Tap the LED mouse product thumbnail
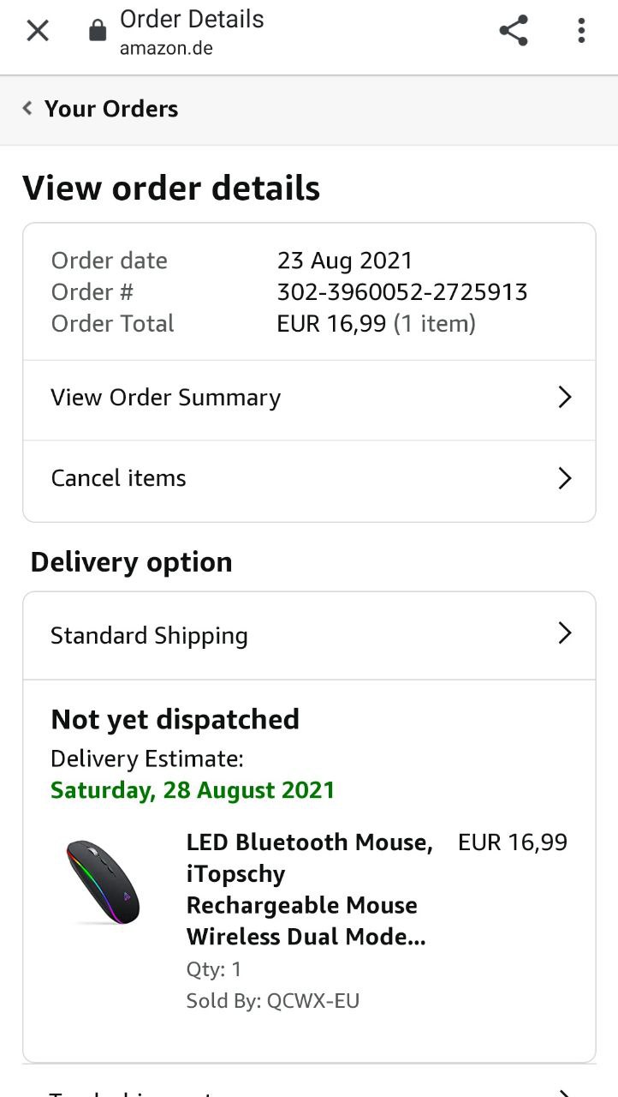The width and height of the screenshot is (618, 1097). click(103, 881)
